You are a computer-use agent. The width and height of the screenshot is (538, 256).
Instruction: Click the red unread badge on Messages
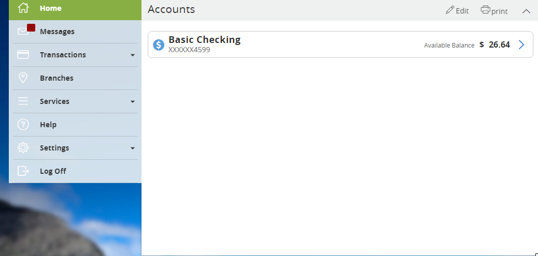[x=31, y=28]
